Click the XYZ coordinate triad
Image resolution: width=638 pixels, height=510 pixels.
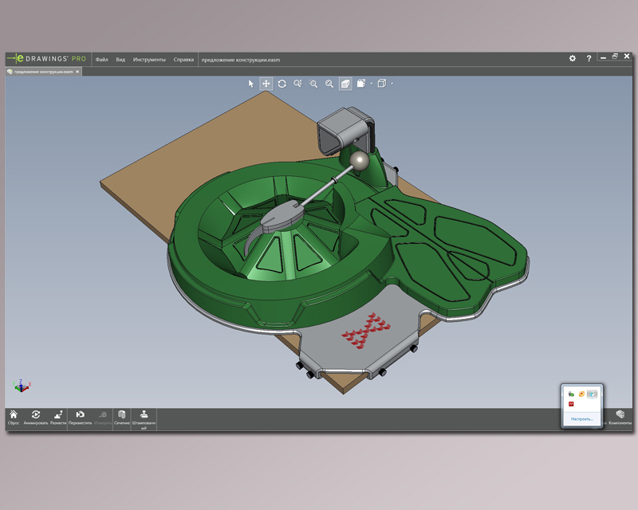pyautogui.click(x=22, y=386)
